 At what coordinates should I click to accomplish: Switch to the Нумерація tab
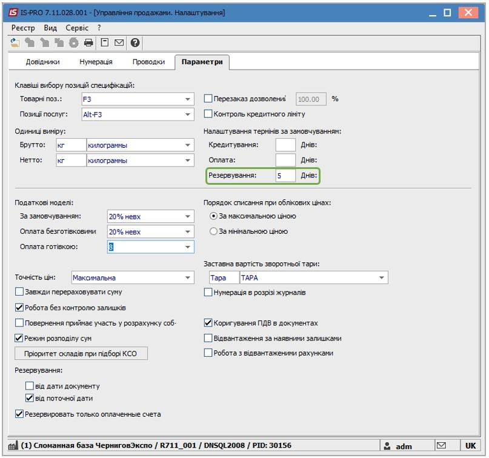coord(96,62)
